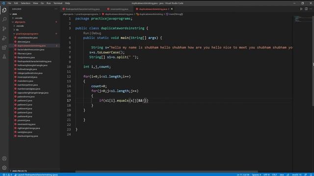Click CRLF end-of-line setting

(x=274, y=175)
